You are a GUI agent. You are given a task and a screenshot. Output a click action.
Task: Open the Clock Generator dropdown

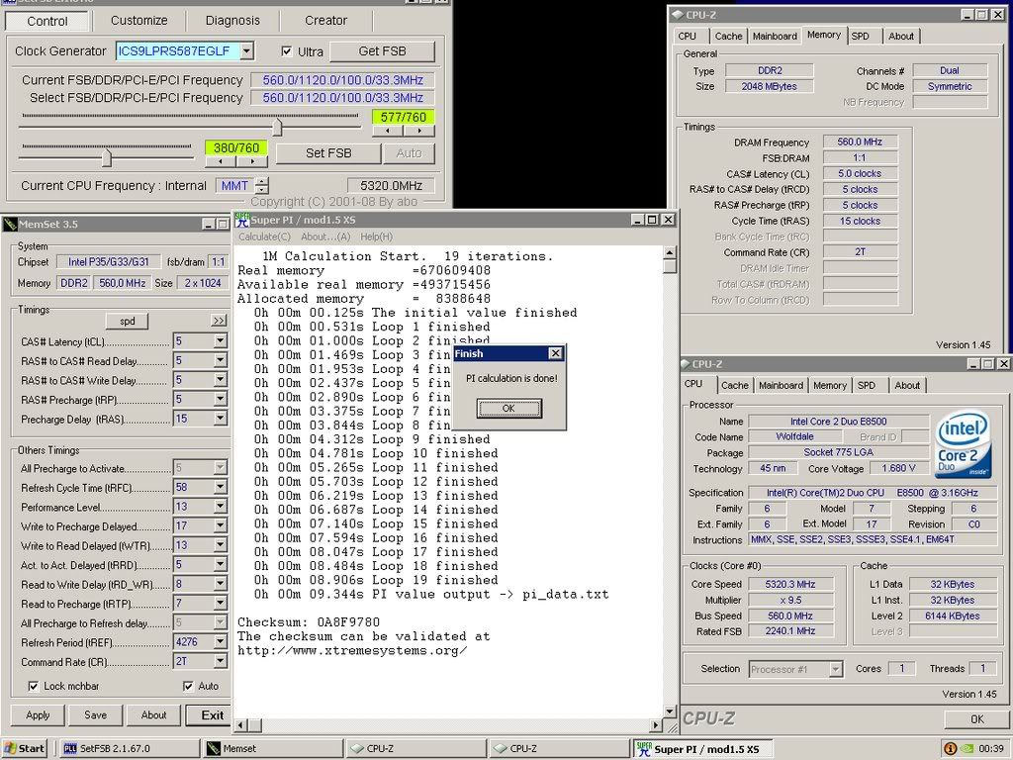pos(246,51)
